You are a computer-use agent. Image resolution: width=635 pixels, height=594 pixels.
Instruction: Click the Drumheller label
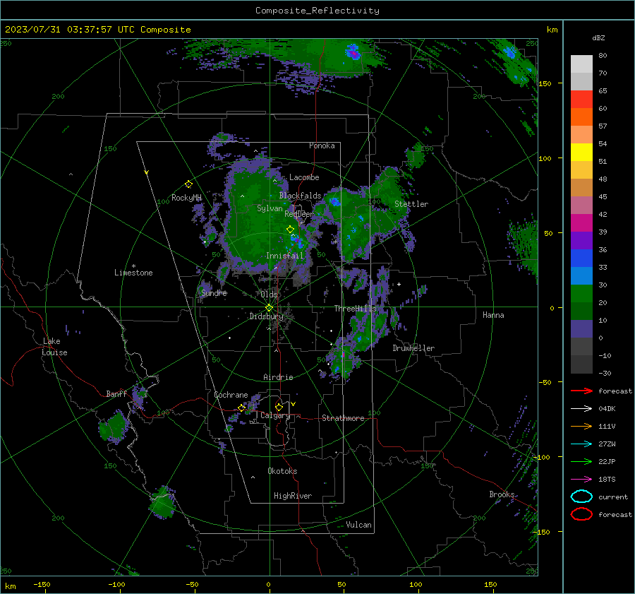(413, 348)
